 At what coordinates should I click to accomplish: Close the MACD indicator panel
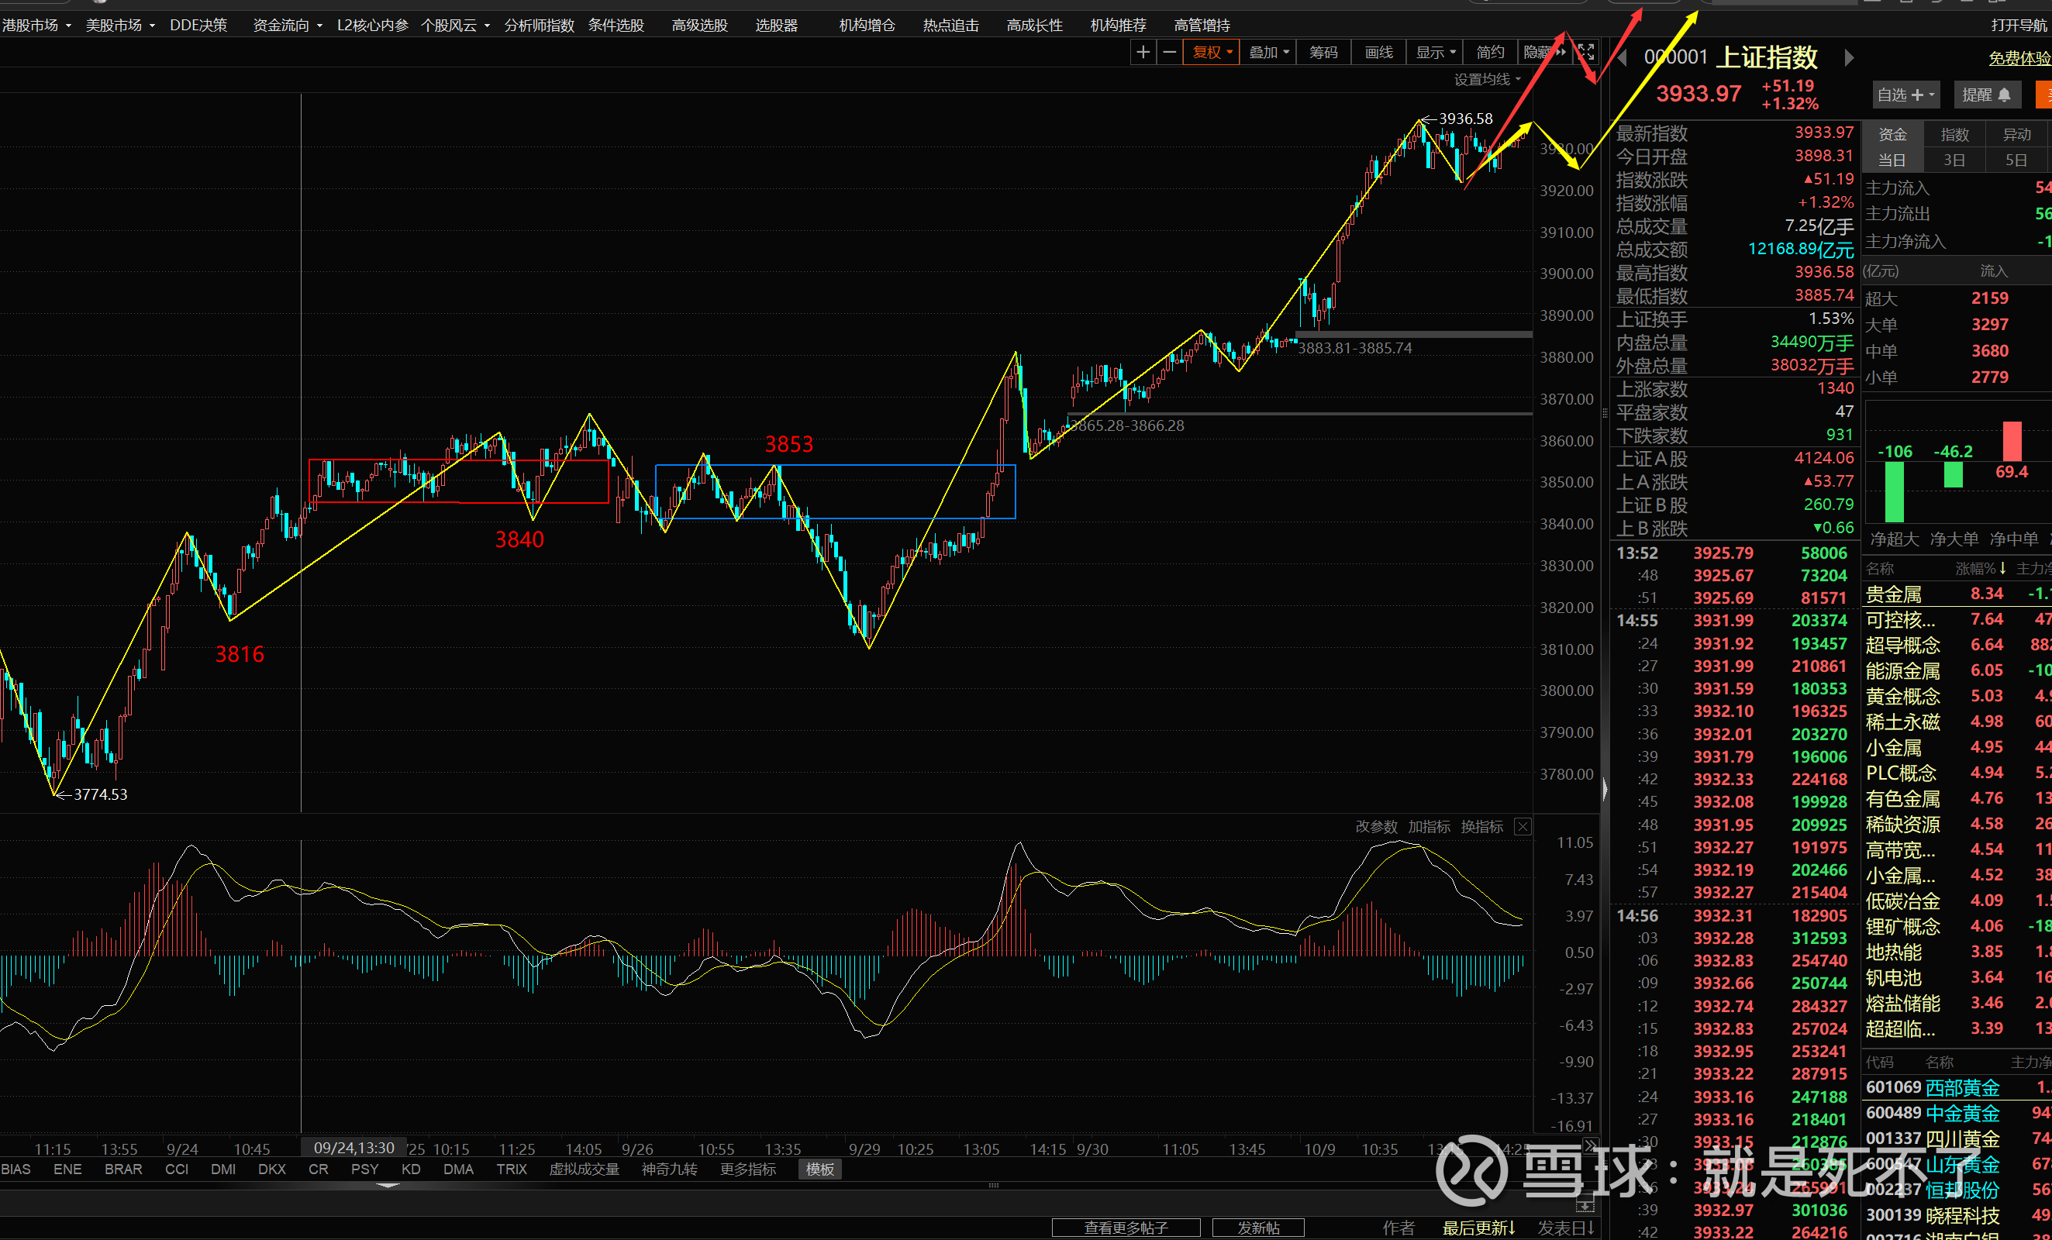1523,826
